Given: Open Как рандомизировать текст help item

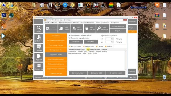Looking at the screenshot, I should (77, 49).
